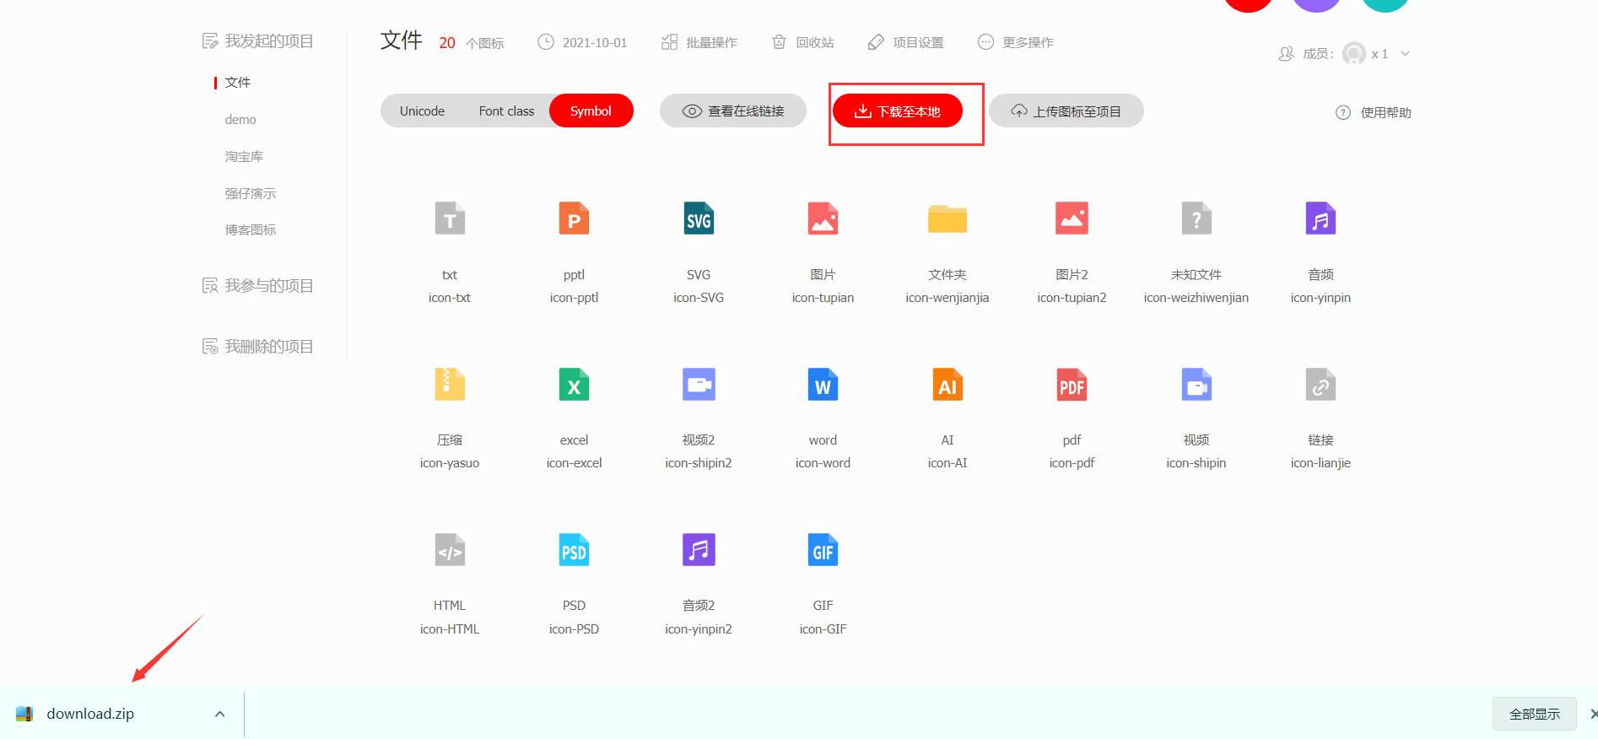This screenshot has width=1598, height=739.
Task: Click the 下载至本地 download button
Action: click(898, 111)
